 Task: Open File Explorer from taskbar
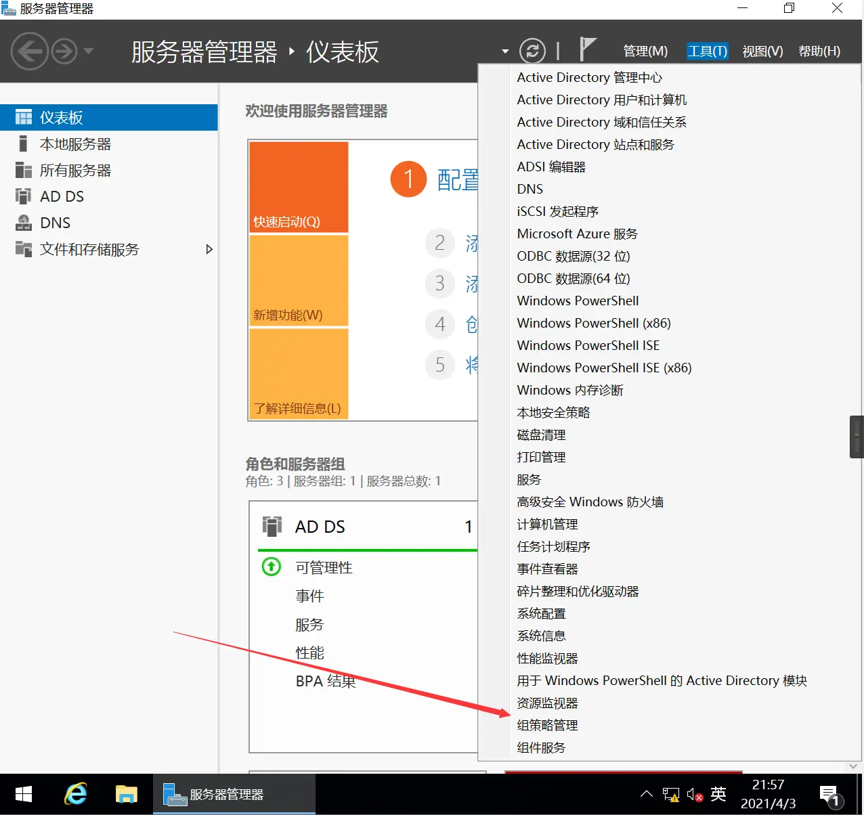coord(126,794)
